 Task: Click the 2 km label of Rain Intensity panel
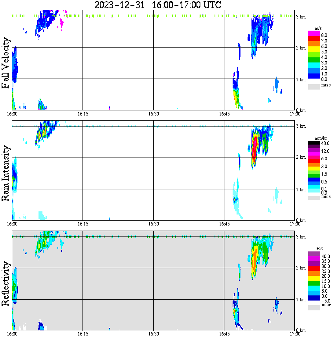click(x=301, y=157)
